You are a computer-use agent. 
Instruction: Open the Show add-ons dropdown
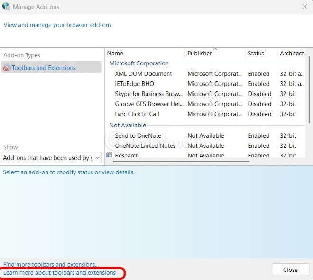(x=52, y=158)
